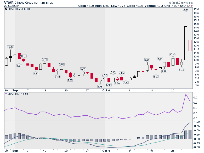
Task: Click the red down-arrow change indicator icon
Action: (191, 6)
